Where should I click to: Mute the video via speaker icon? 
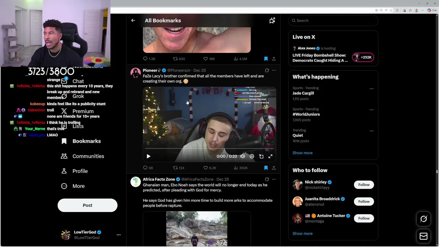(242, 156)
